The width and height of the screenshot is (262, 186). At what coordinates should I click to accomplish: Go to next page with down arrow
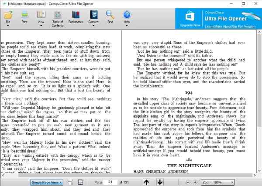tap(160, 182)
